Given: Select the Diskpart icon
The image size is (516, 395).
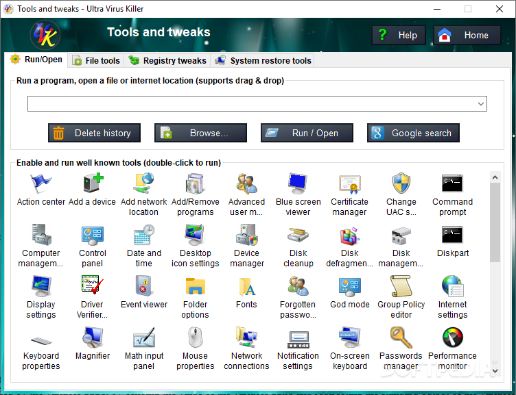Looking at the screenshot, I should pos(452,234).
